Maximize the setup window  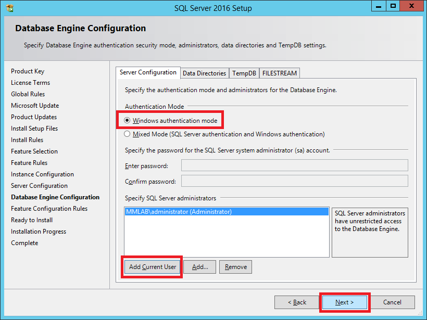393,6
